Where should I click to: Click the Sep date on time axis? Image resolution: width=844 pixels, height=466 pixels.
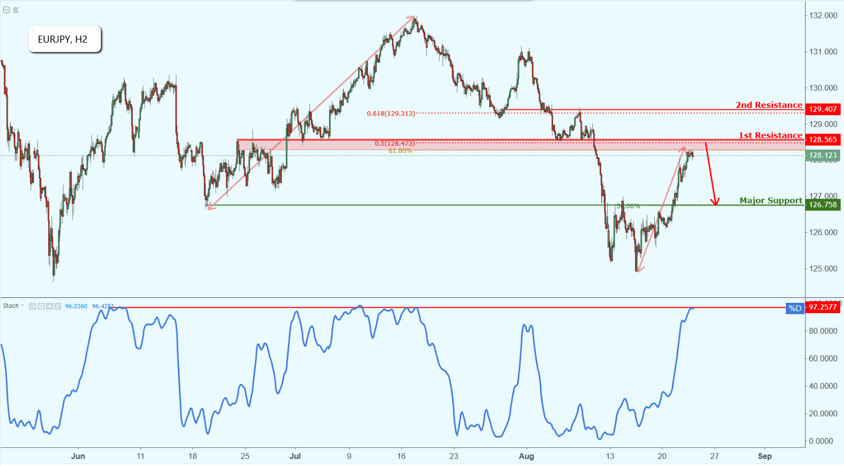[x=765, y=456]
